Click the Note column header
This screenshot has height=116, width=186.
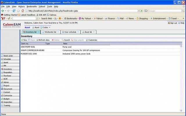coord(86,43)
